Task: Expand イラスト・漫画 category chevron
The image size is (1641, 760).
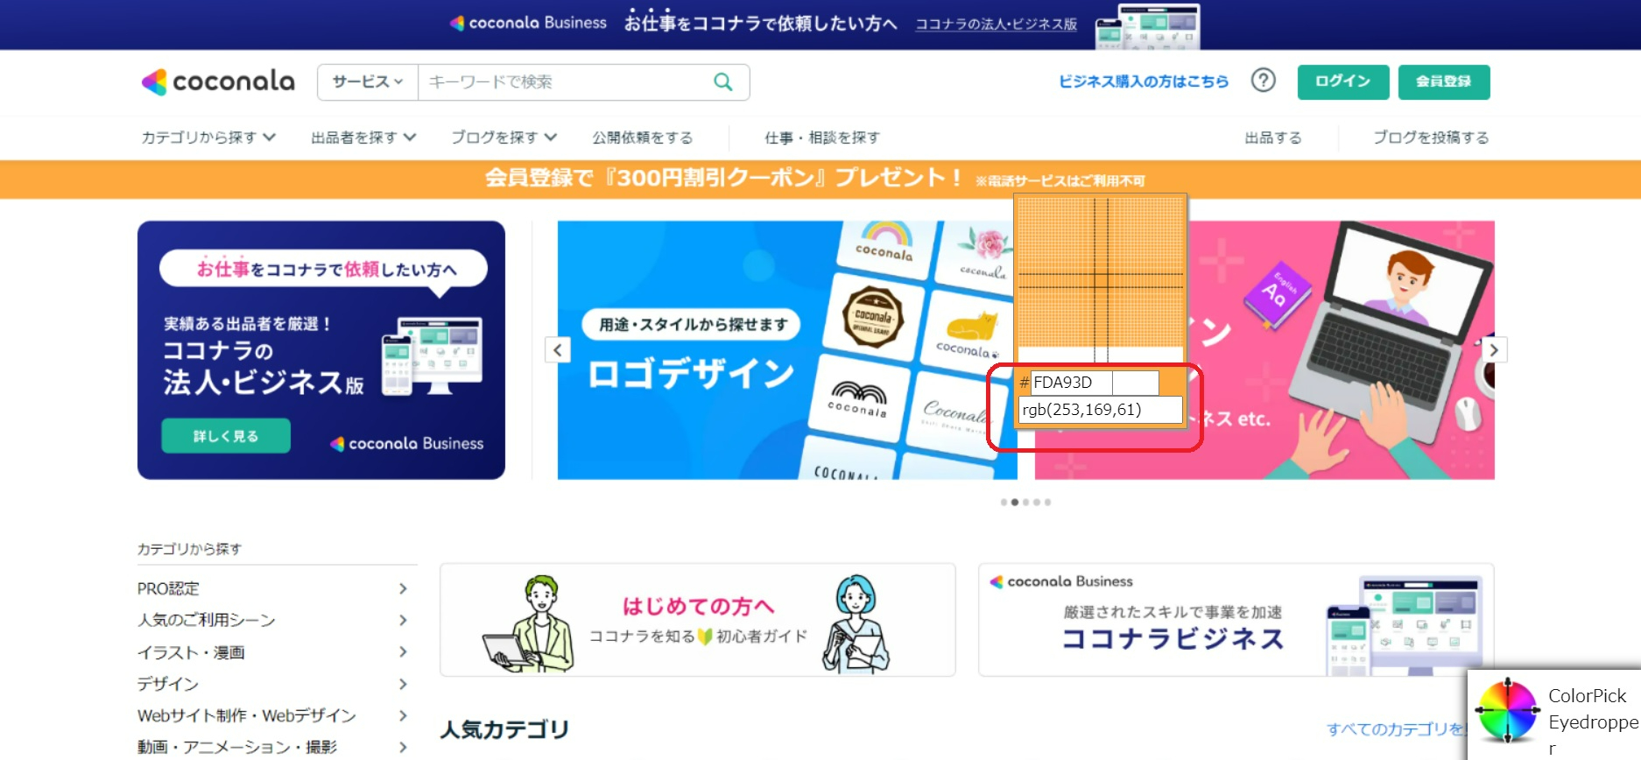Action: [403, 651]
